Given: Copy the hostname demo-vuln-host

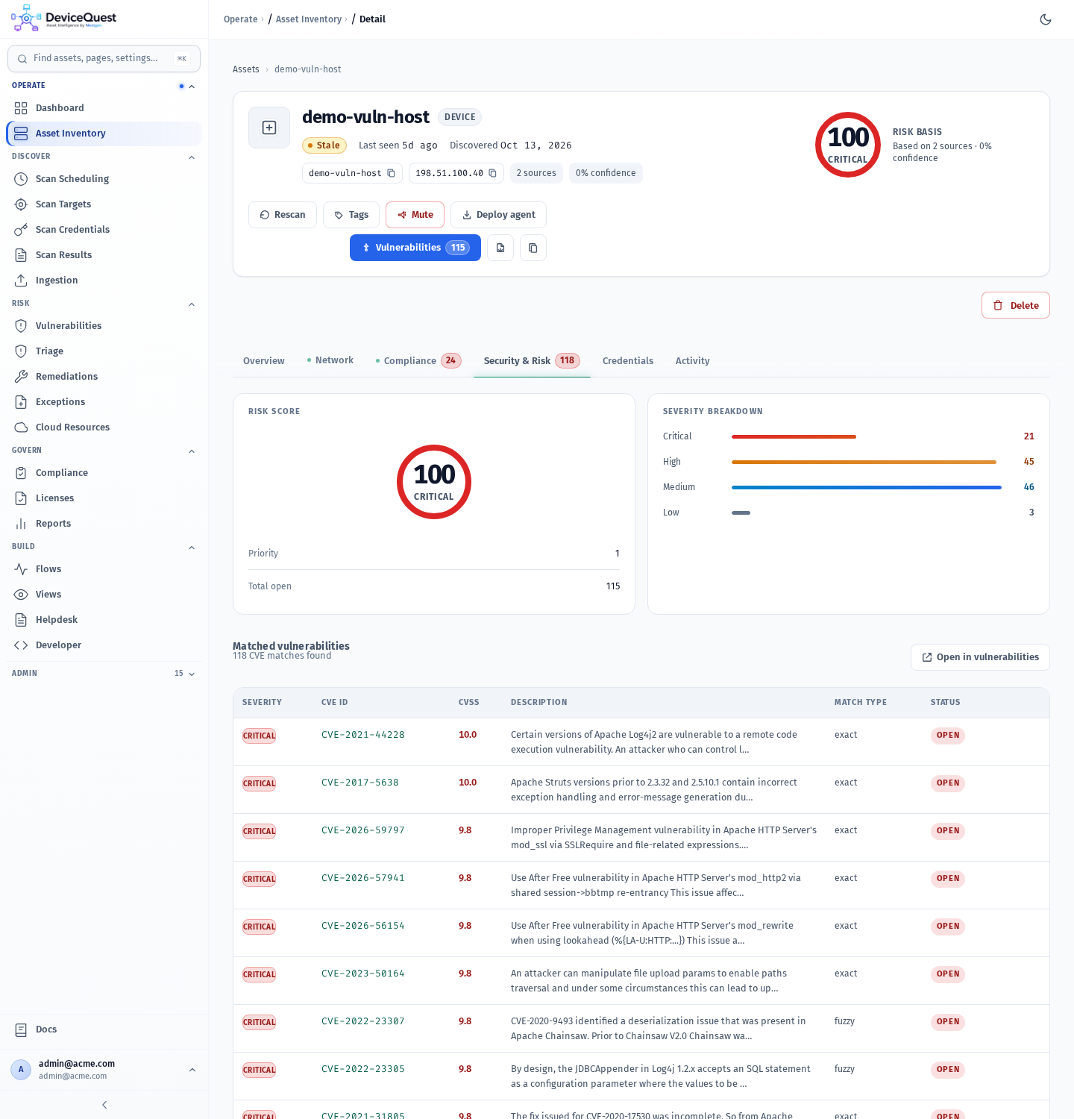Looking at the screenshot, I should tap(391, 173).
